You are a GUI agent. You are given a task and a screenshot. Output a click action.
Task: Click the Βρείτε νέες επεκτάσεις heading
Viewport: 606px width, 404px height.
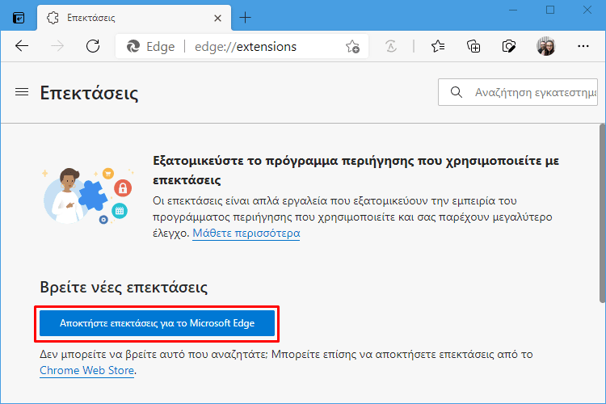[124, 288]
